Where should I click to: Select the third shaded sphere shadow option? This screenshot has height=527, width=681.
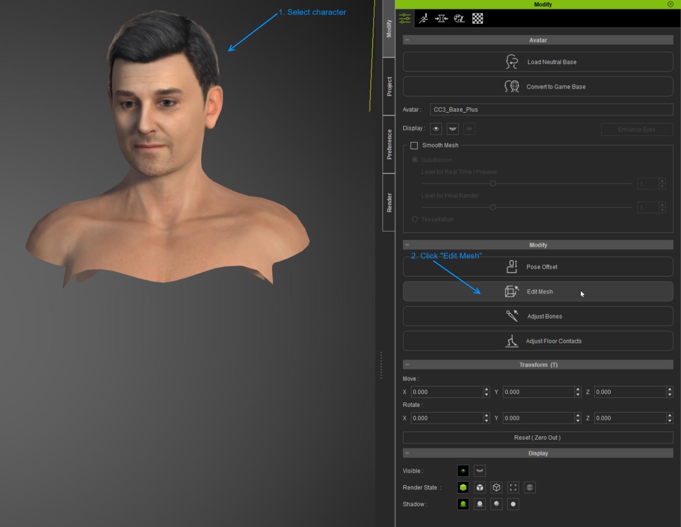[496, 504]
